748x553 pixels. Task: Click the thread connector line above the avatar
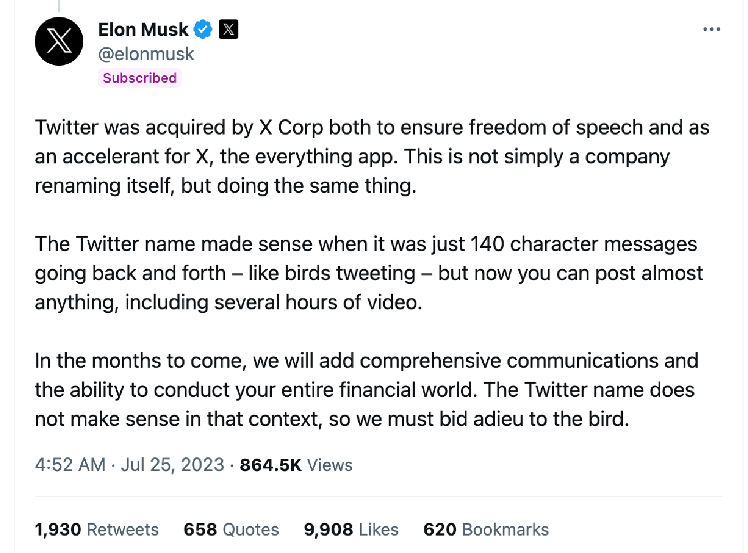[59, 5]
